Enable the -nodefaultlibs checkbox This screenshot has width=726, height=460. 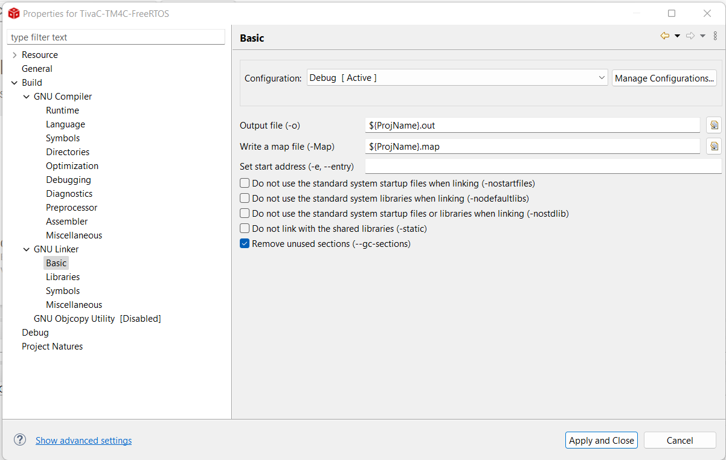[245, 198]
